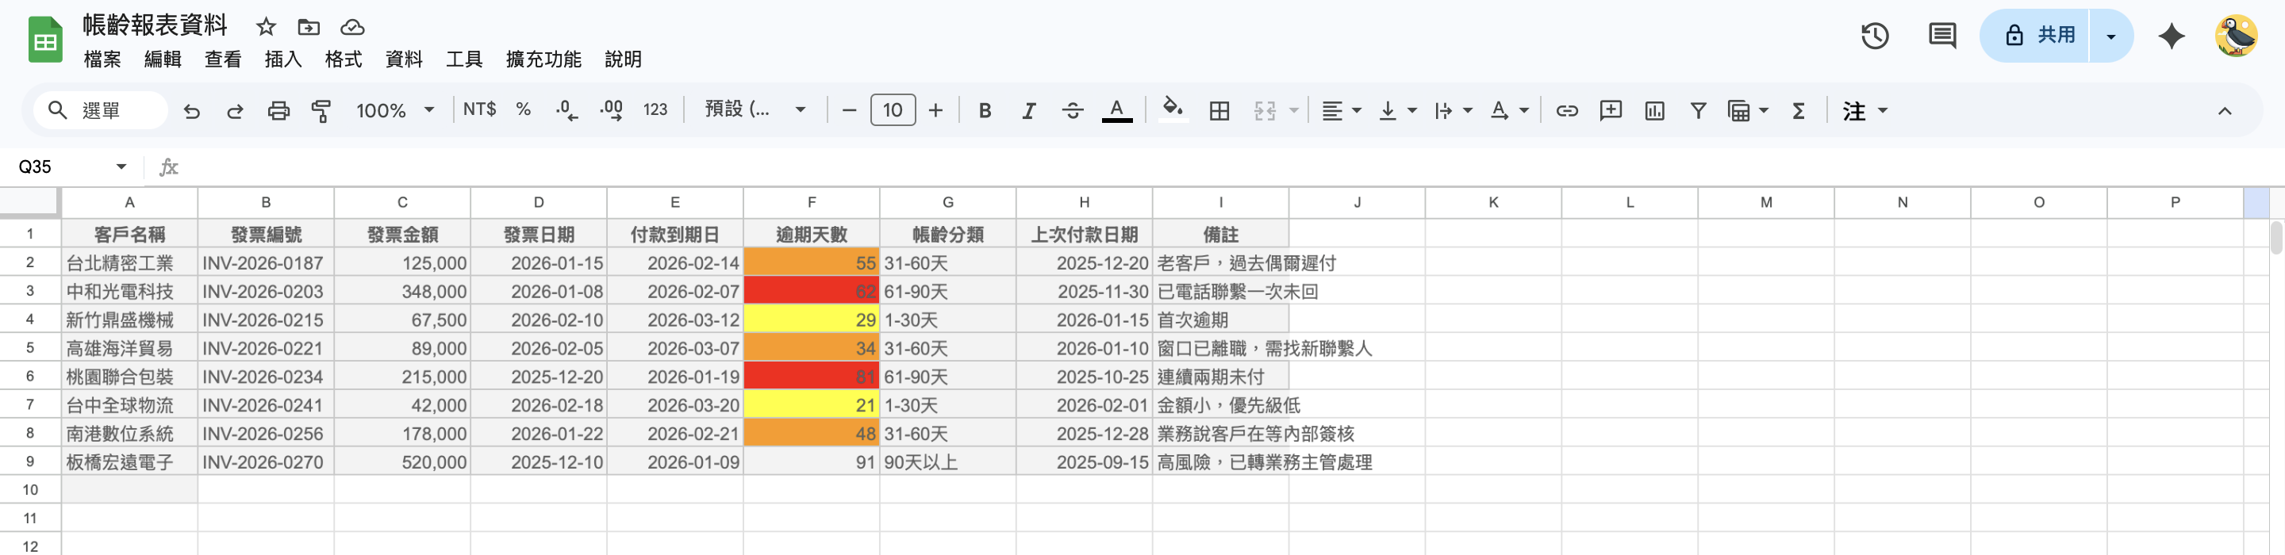Toggle bold formatting

pos(985,111)
